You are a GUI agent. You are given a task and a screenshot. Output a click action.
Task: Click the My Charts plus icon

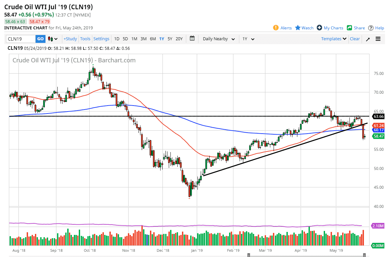point(319,28)
